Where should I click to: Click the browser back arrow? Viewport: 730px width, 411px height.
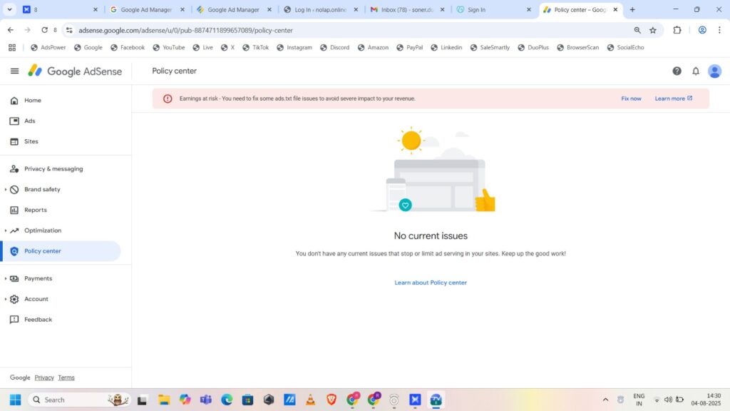(x=10, y=30)
